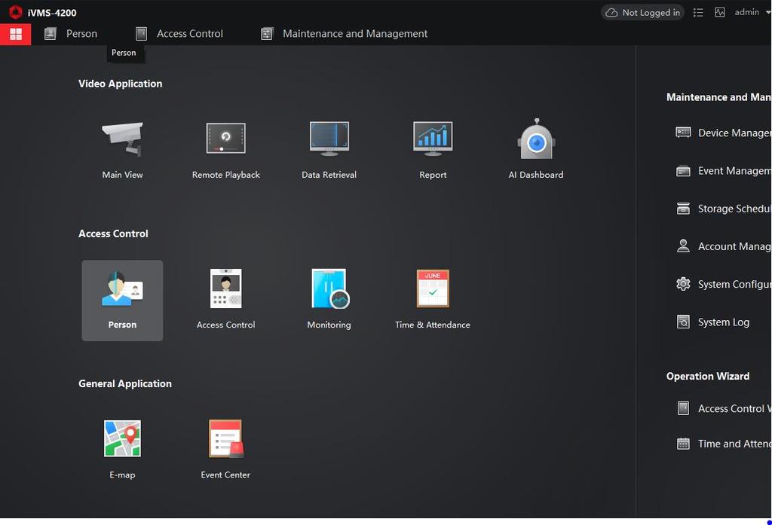Open Storage Schedule link text
Viewport: 772px width, 525px height.
coord(734,209)
